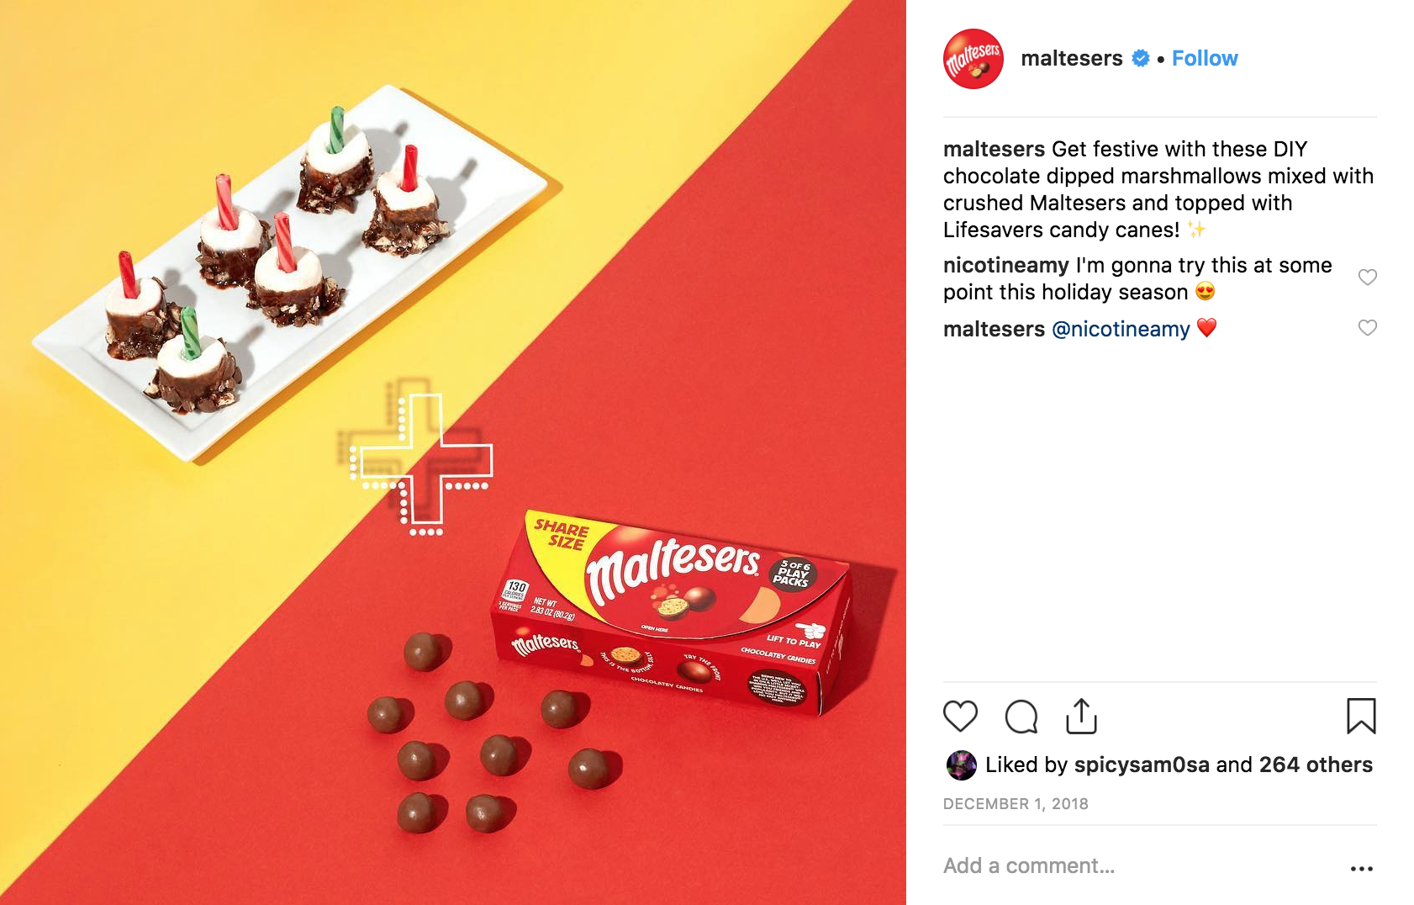Click the @nicotineamy mention link
Screen dimensions: 1414x905
pos(1121,329)
